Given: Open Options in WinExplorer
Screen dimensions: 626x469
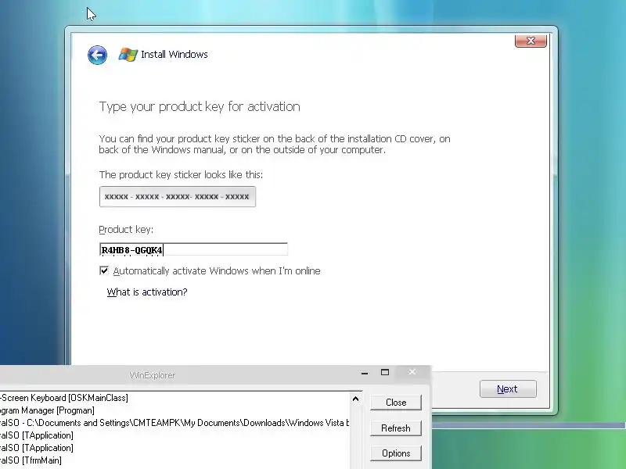Looking at the screenshot, I should tap(396, 453).
